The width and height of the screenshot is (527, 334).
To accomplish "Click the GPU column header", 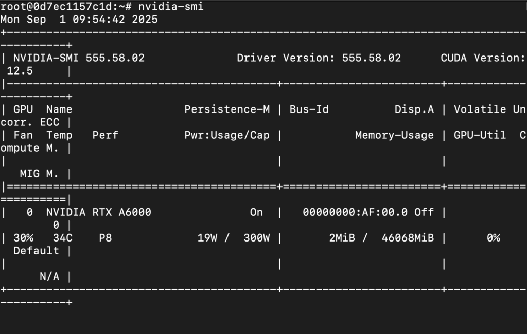I will (x=23, y=109).
